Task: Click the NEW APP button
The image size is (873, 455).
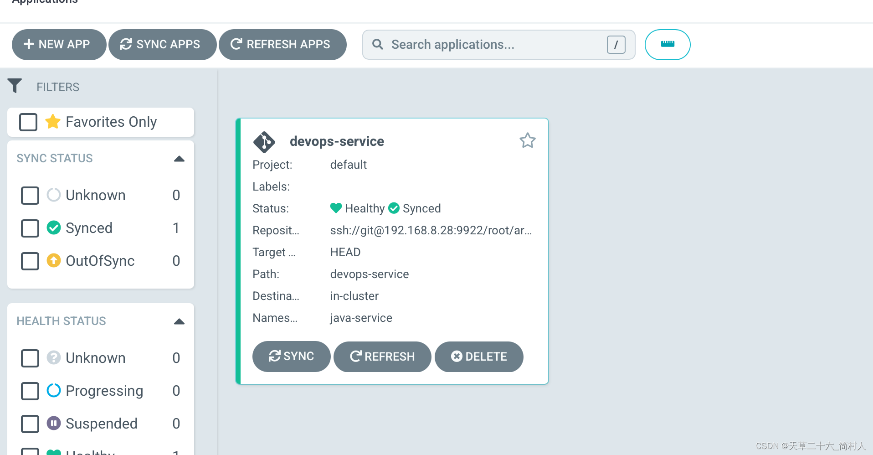Action: pyautogui.click(x=59, y=44)
